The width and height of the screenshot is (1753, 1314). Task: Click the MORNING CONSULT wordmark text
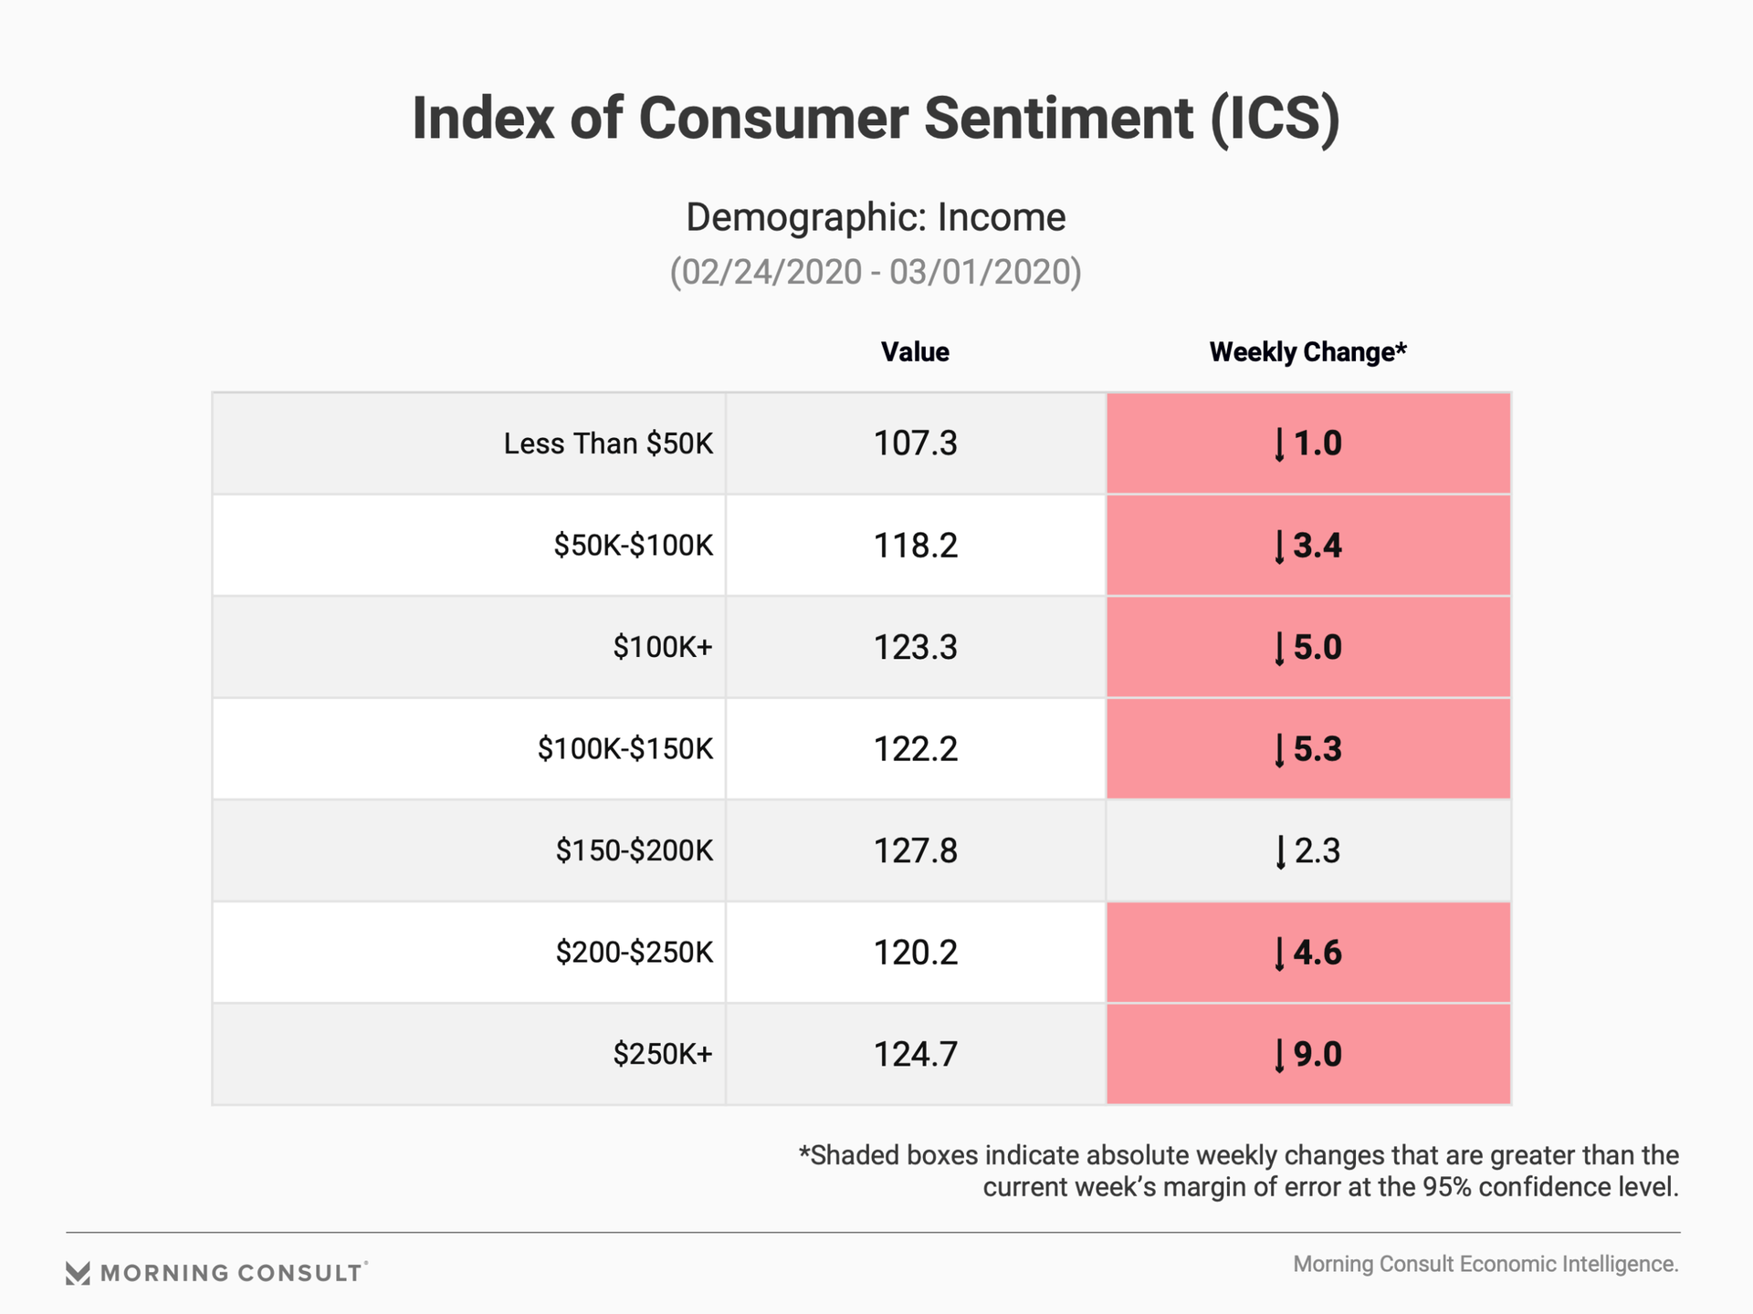(232, 1273)
